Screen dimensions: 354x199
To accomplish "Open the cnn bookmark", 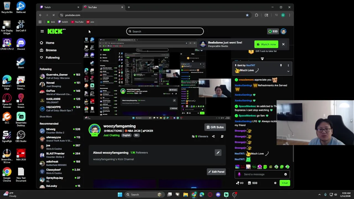I will click(x=90, y=22).
